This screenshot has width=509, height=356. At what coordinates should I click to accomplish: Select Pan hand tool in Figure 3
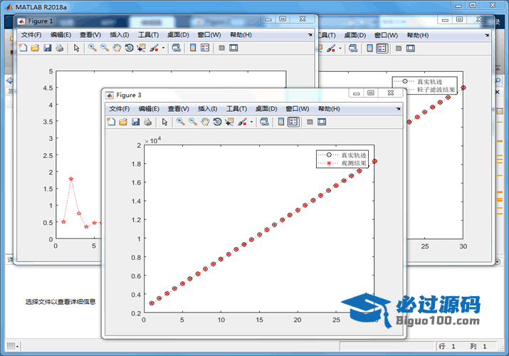pos(205,122)
